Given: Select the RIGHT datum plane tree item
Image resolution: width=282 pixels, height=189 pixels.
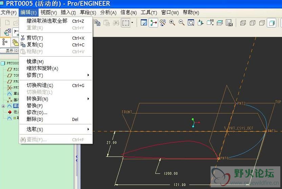Looking at the screenshot, I should (13, 69).
